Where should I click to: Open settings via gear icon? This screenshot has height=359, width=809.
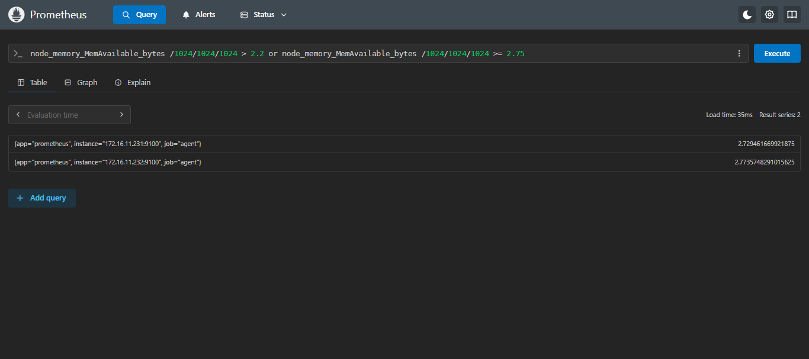769,15
